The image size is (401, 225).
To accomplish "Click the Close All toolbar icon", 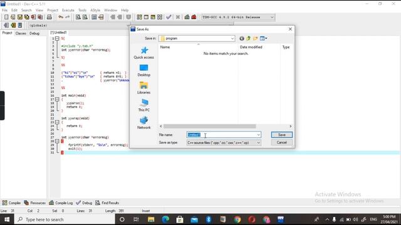I will (40, 17).
